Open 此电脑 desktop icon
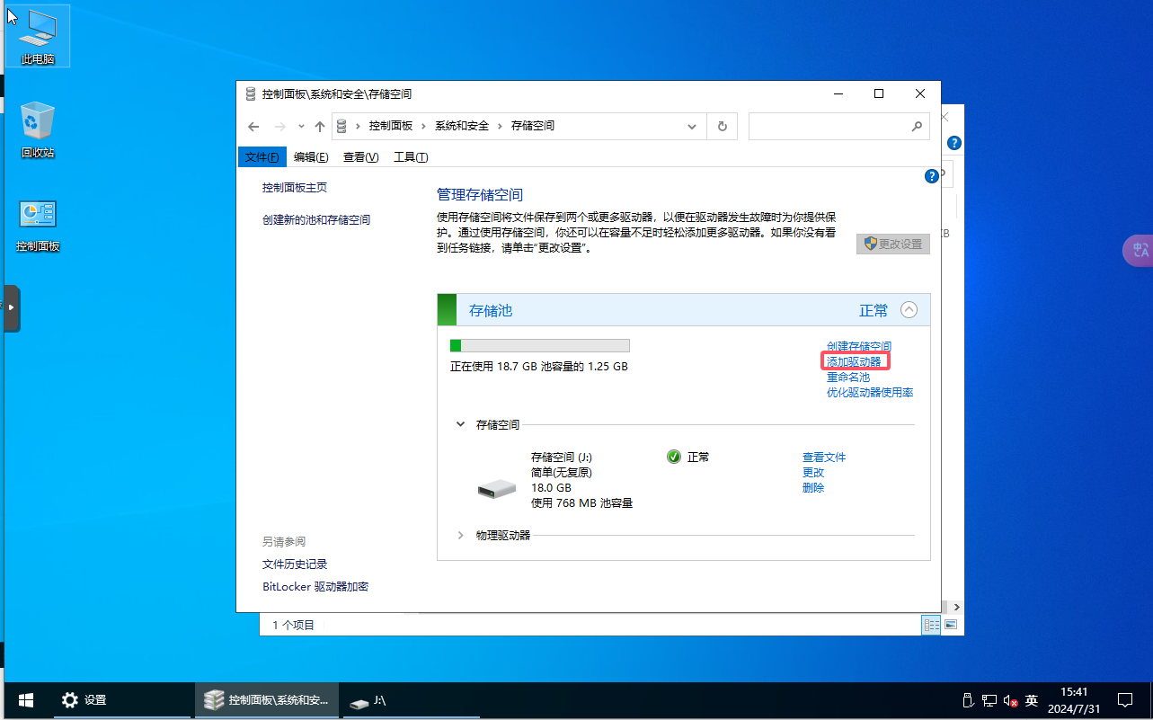 click(x=38, y=38)
